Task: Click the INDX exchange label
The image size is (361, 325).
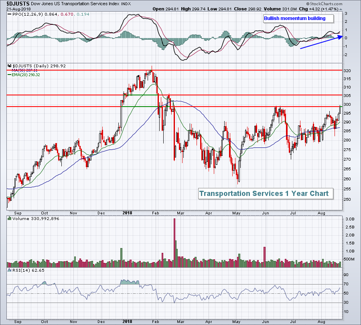Action: pyautogui.click(x=126, y=4)
